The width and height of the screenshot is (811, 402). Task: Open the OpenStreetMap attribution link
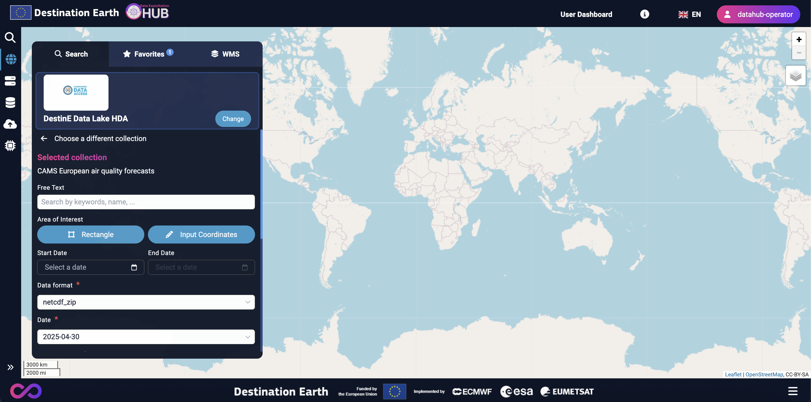764,374
